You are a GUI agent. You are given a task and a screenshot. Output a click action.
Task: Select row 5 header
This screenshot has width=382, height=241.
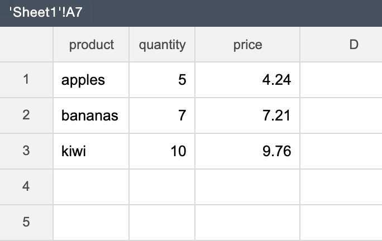click(x=26, y=222)
